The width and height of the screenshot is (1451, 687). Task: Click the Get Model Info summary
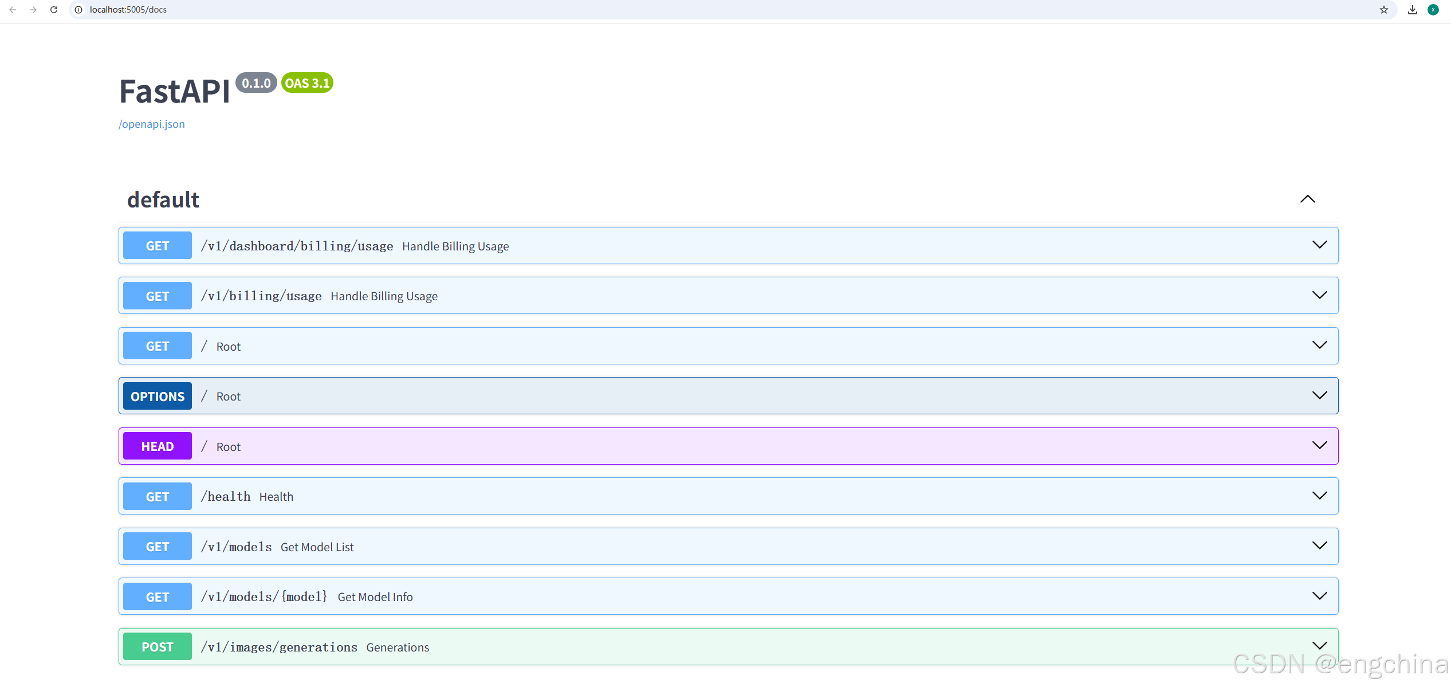[x=375, y=597]
